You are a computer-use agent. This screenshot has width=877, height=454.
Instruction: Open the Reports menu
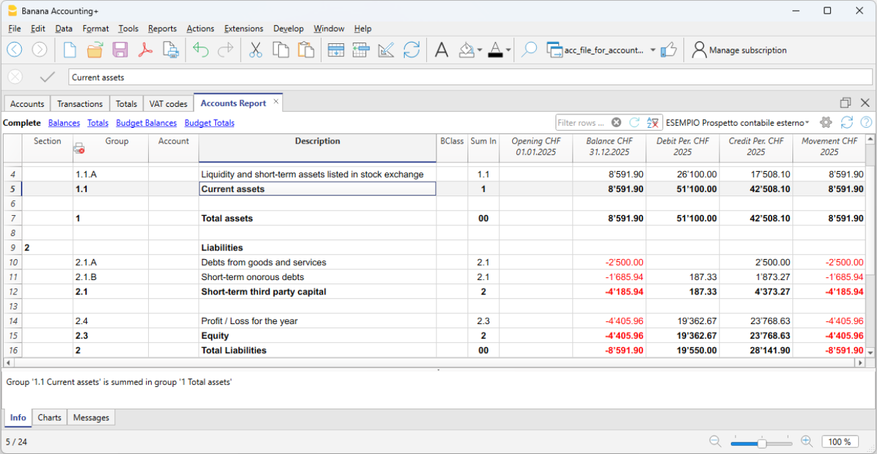click(162, 28)
